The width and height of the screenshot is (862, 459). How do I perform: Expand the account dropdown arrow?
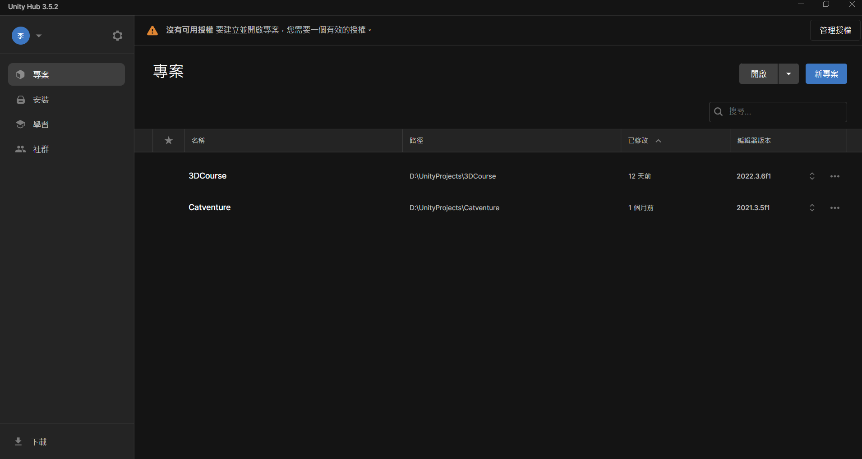(x=39, y=36)
